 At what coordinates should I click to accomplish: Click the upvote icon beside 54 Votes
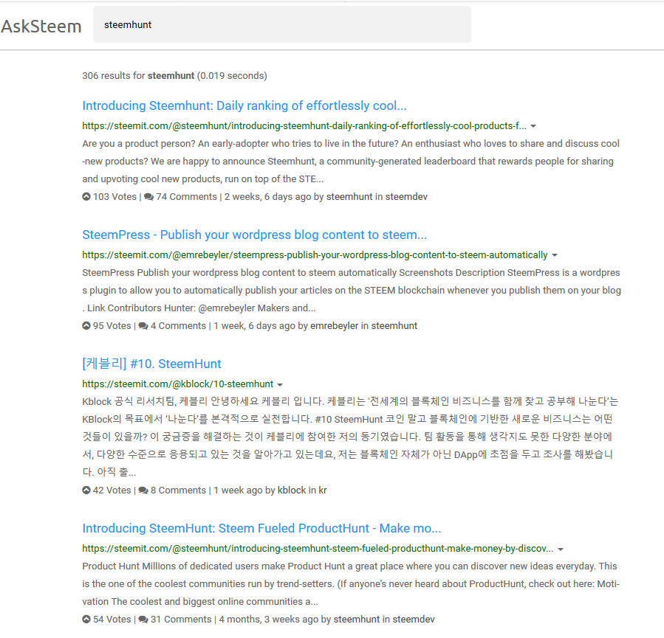pyautogui.click(x=86, y=619)
